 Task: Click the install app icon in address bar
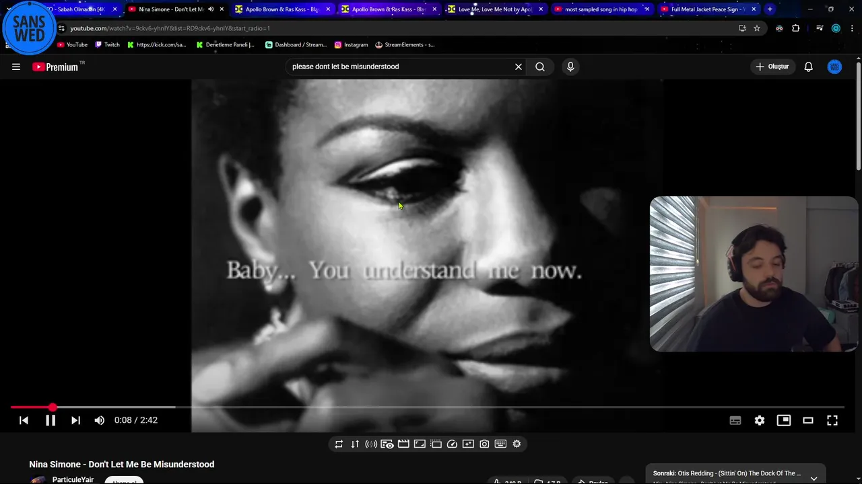coord(742,28)
